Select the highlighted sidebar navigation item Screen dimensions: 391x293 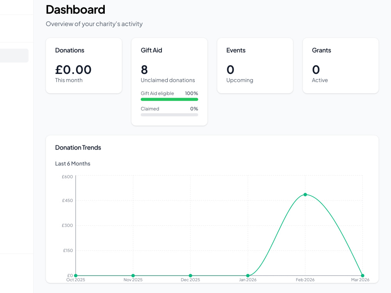[14, 55]
